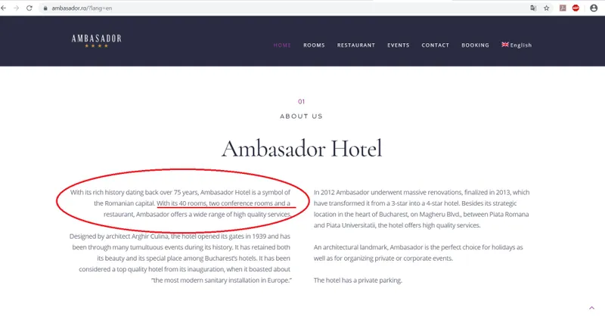Go to the Home menu item

282,45
